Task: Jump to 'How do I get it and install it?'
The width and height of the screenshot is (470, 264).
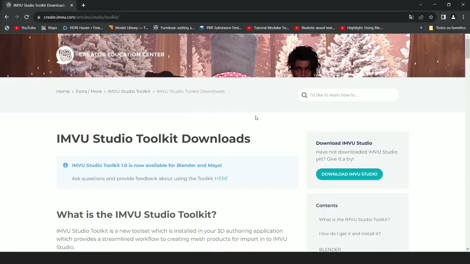Action: click(350, 234)
